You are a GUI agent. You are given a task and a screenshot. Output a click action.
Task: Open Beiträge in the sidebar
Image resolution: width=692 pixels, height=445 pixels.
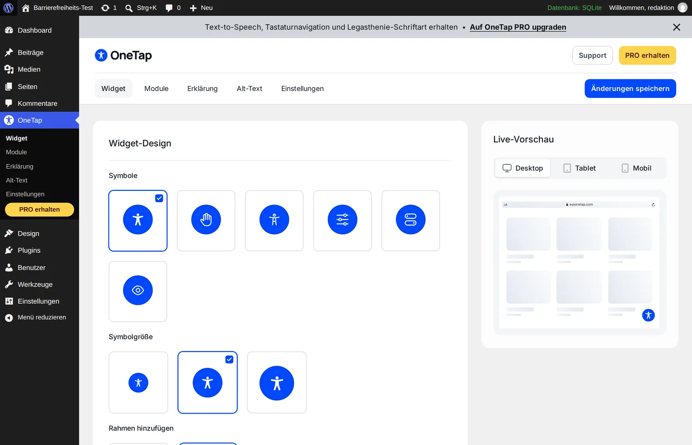[x=40, y=52]
